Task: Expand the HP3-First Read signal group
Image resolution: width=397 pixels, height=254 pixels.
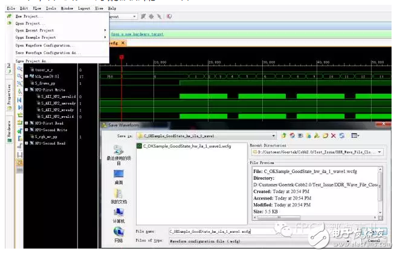Action: tap(25, 123)
